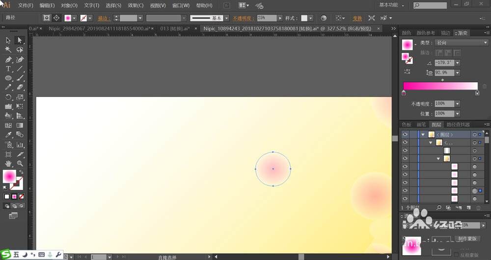Click the 变换 transform link

(357, 18)
